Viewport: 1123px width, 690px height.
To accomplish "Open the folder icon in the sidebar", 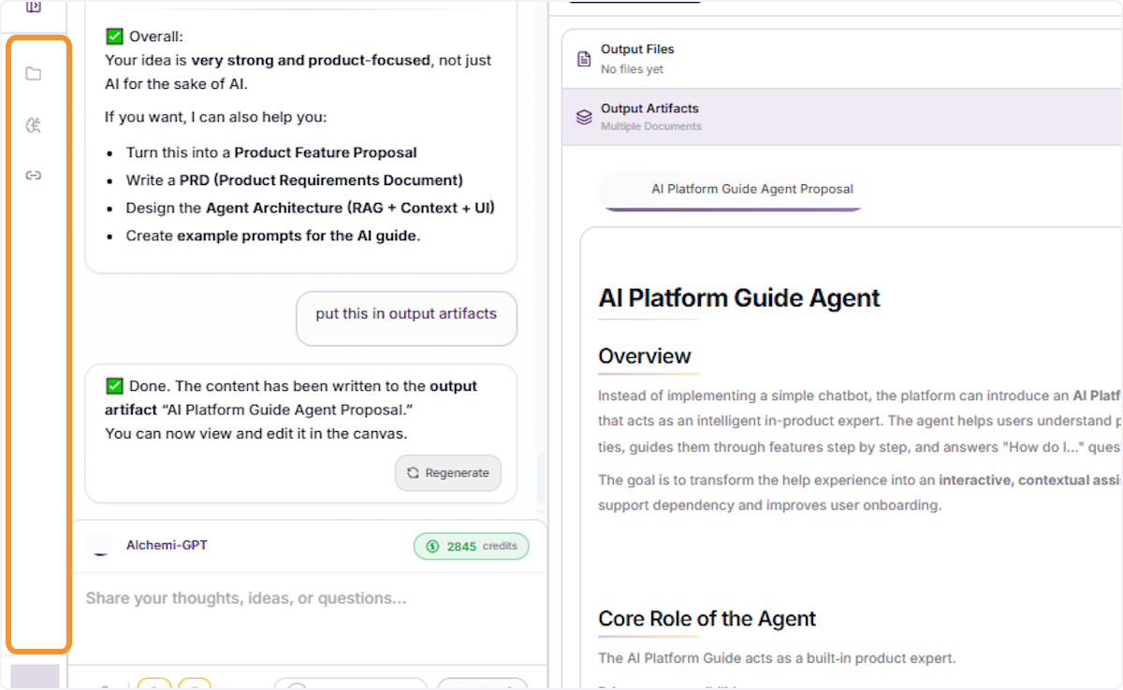I will click(34, 74).
